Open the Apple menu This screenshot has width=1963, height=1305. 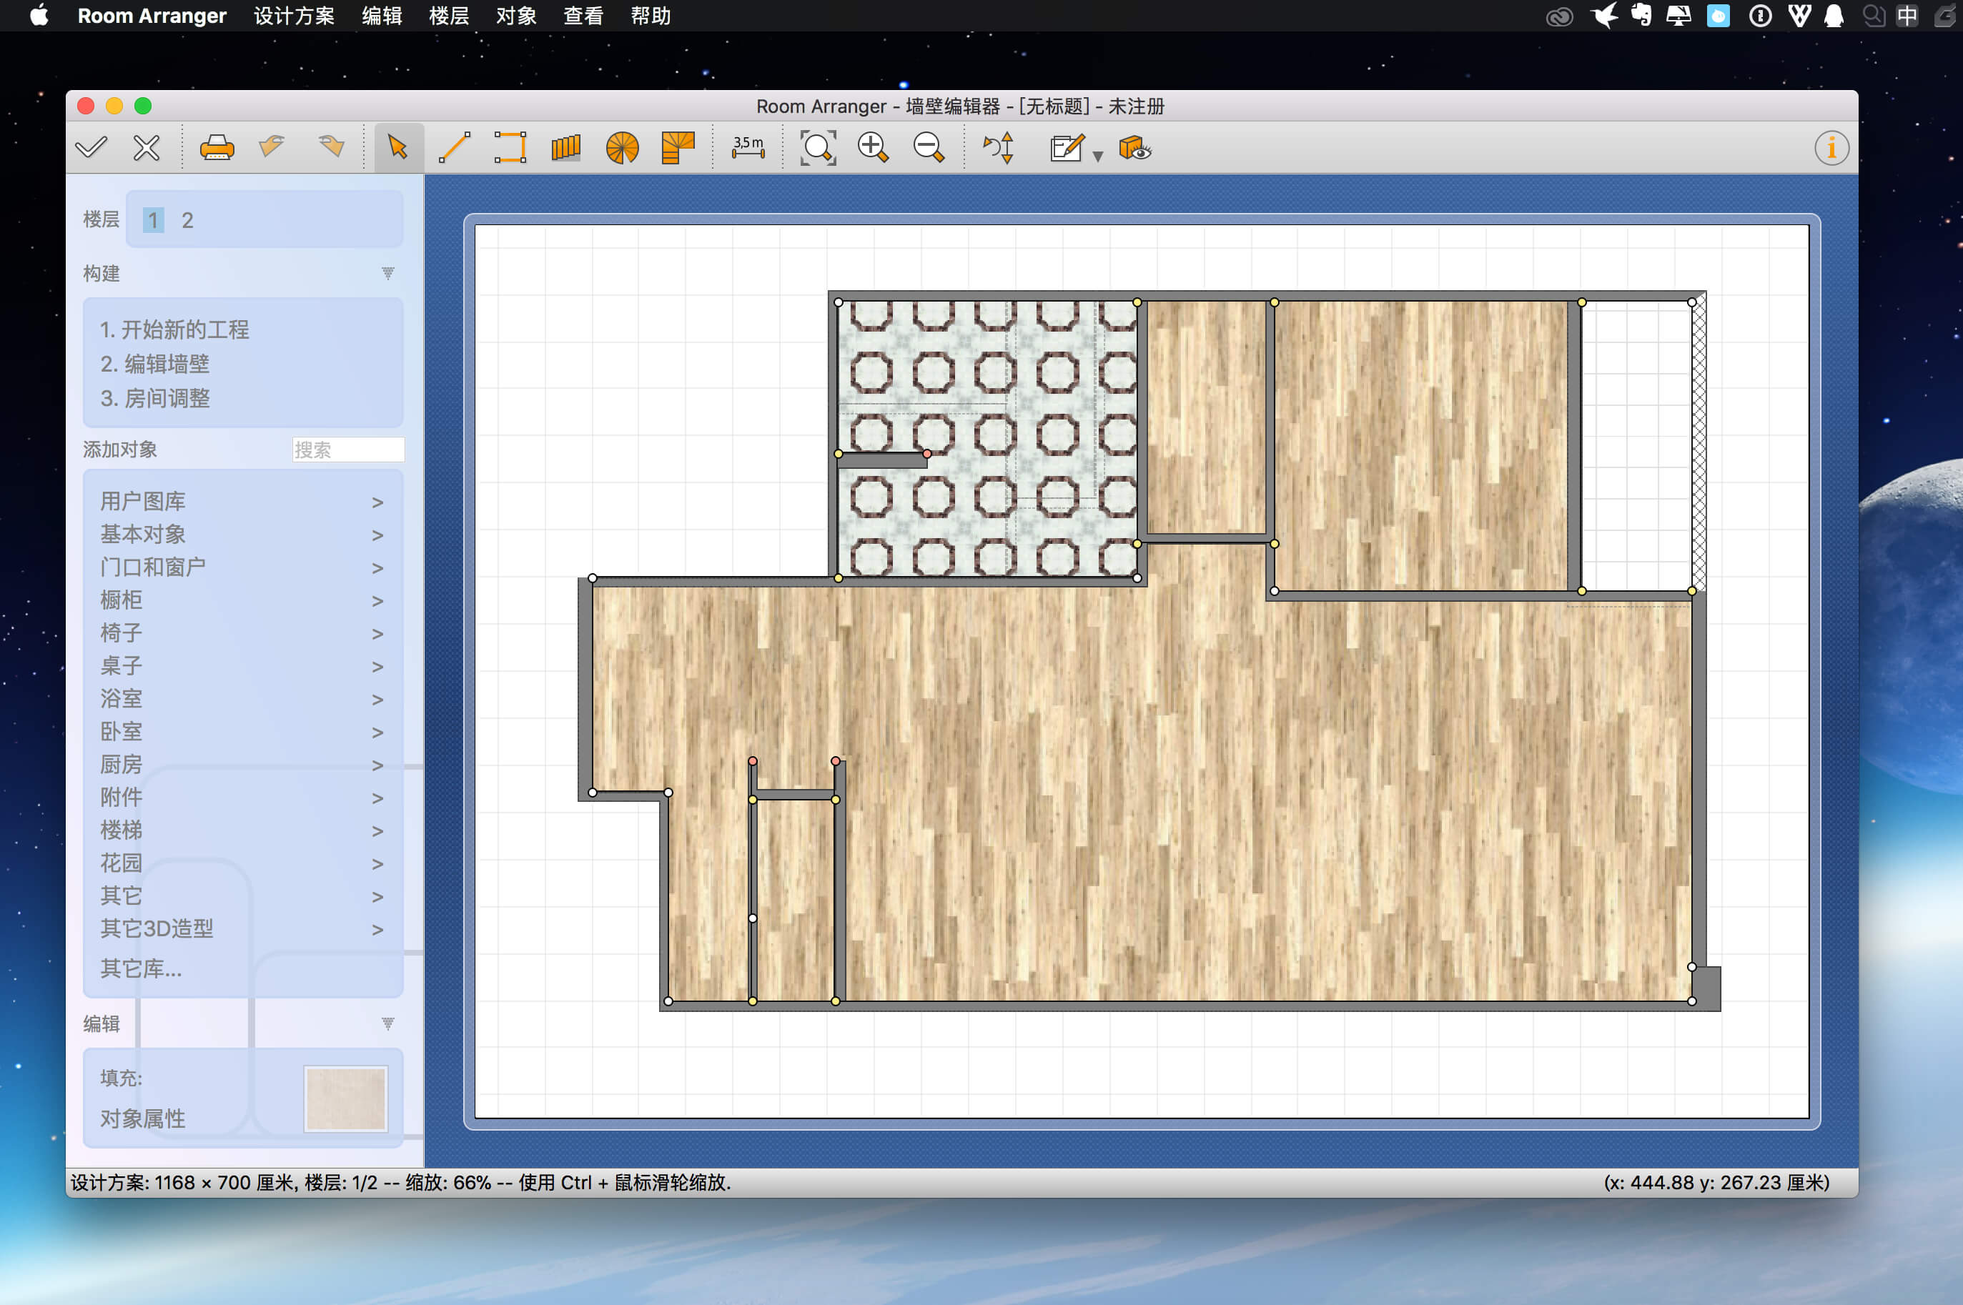[x=39, y=16]
